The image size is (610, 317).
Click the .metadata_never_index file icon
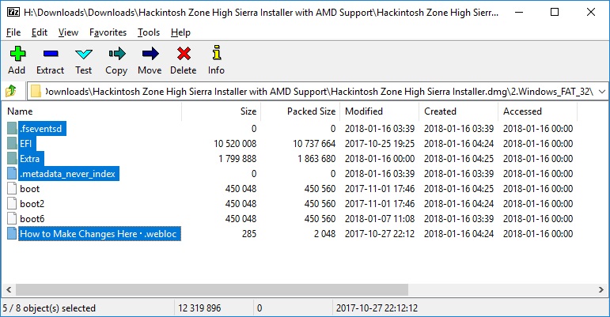point(12,174)
